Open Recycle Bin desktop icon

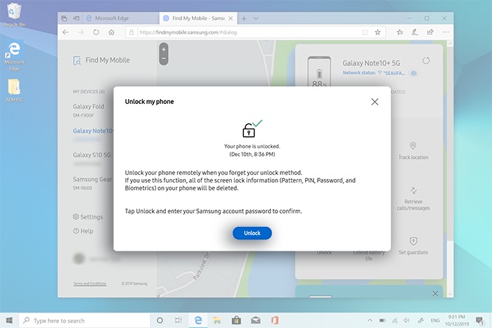pos(14,15)
